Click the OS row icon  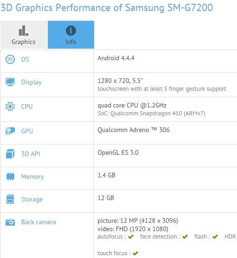(10, 59)
